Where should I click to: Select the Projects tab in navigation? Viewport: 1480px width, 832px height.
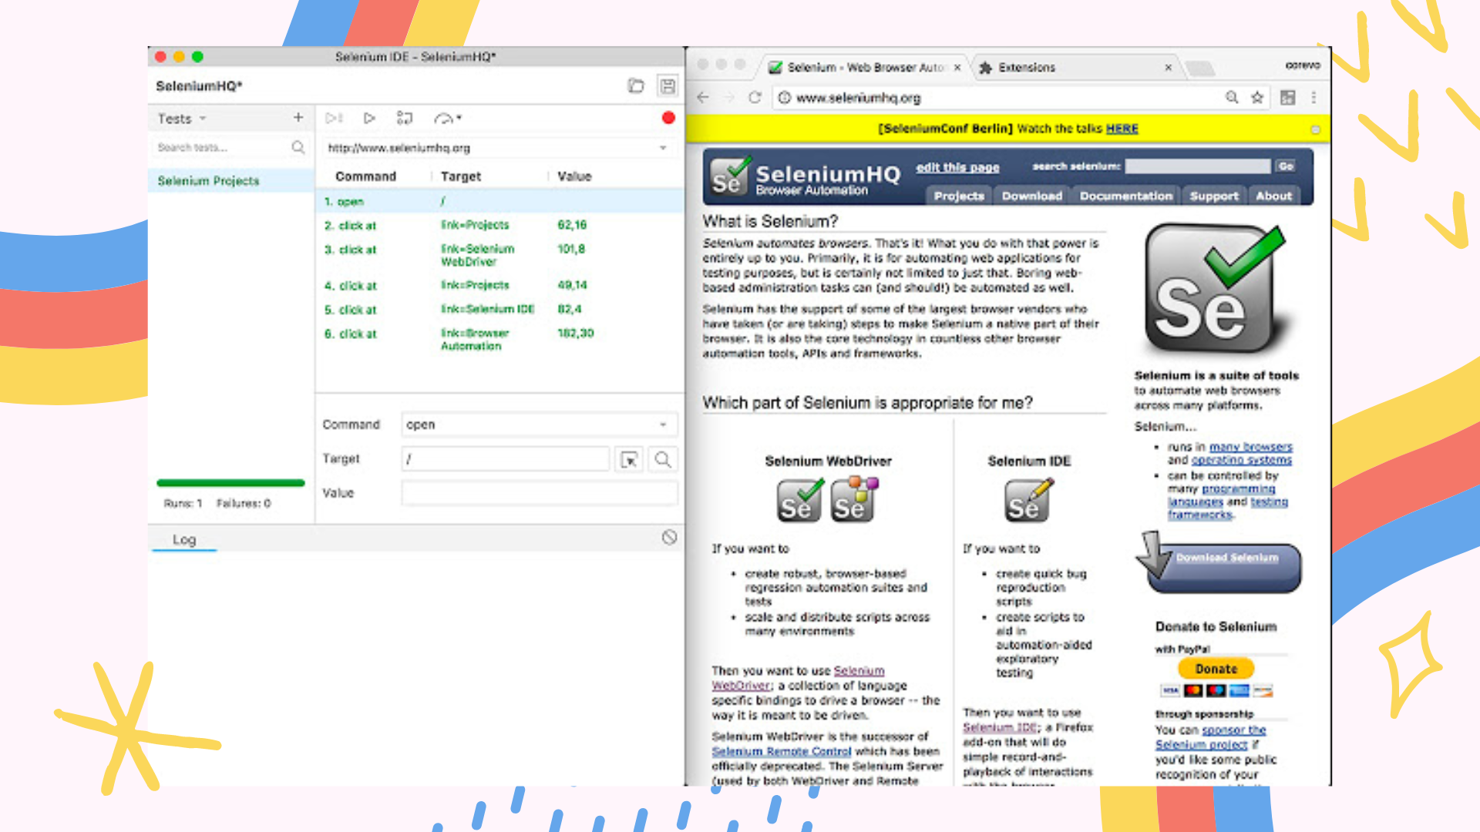pos(957,195)
